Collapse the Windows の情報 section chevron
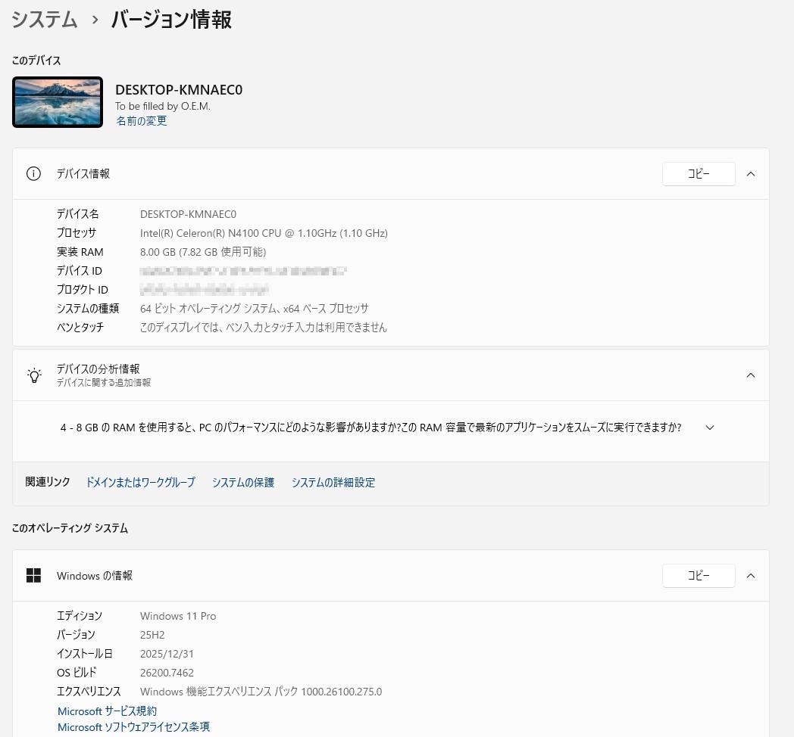The image size is (794, 737). click(751, 575)
